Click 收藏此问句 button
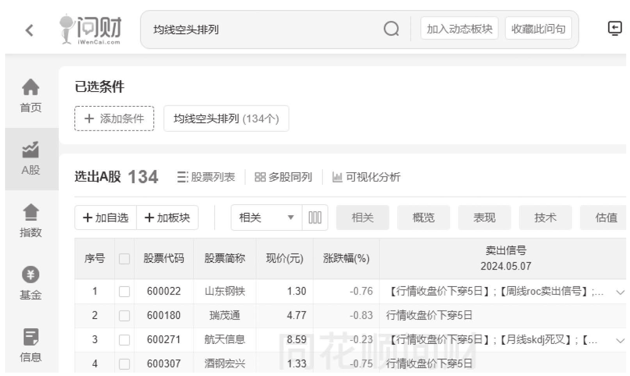630x376 pixels. 538,29
